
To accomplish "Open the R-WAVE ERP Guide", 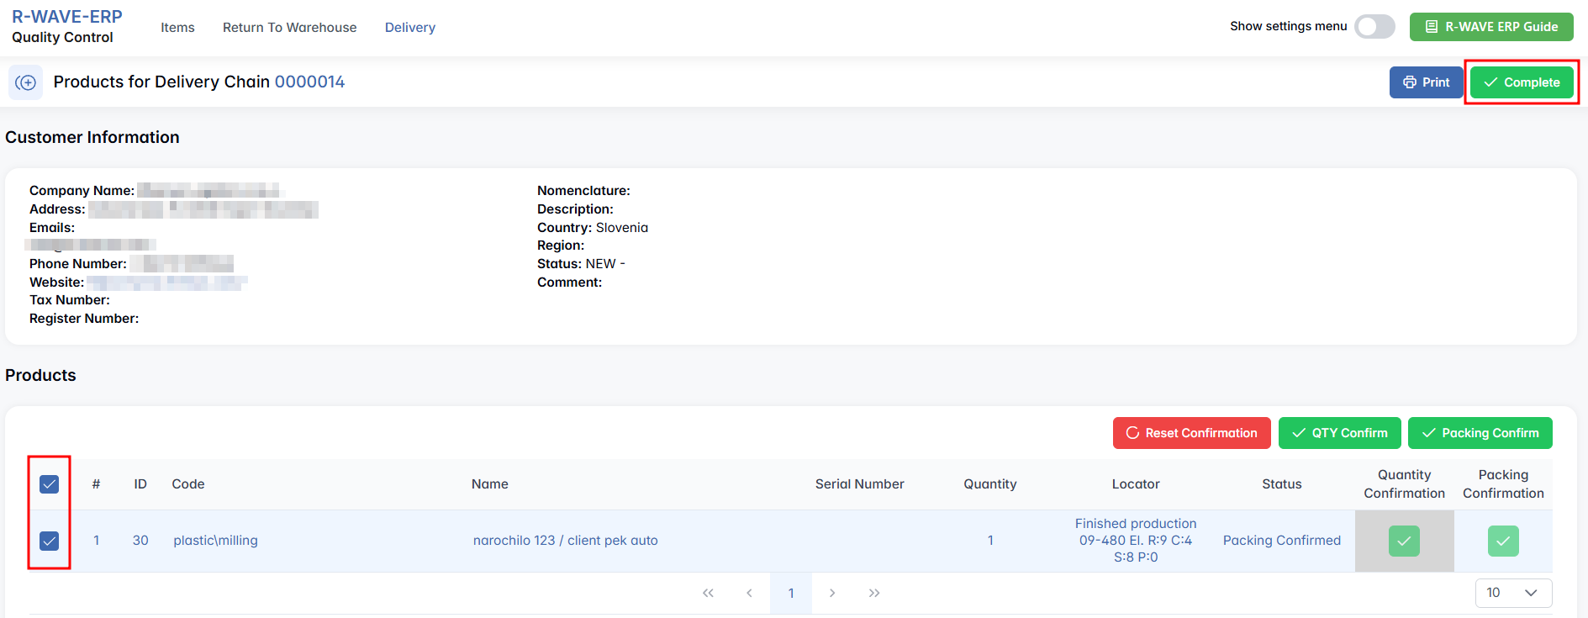I will 1491,27.
